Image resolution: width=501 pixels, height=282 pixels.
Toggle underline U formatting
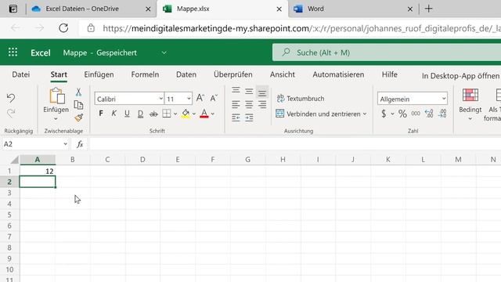[x=127, y=114]
